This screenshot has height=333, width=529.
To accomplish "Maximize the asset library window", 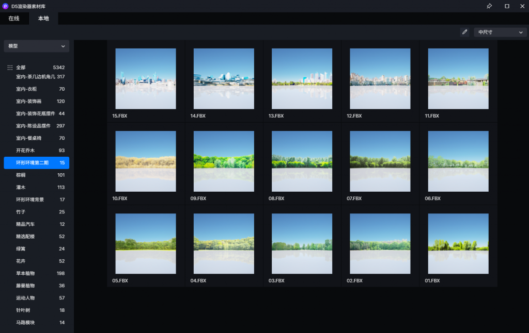I will click(507, 6).
